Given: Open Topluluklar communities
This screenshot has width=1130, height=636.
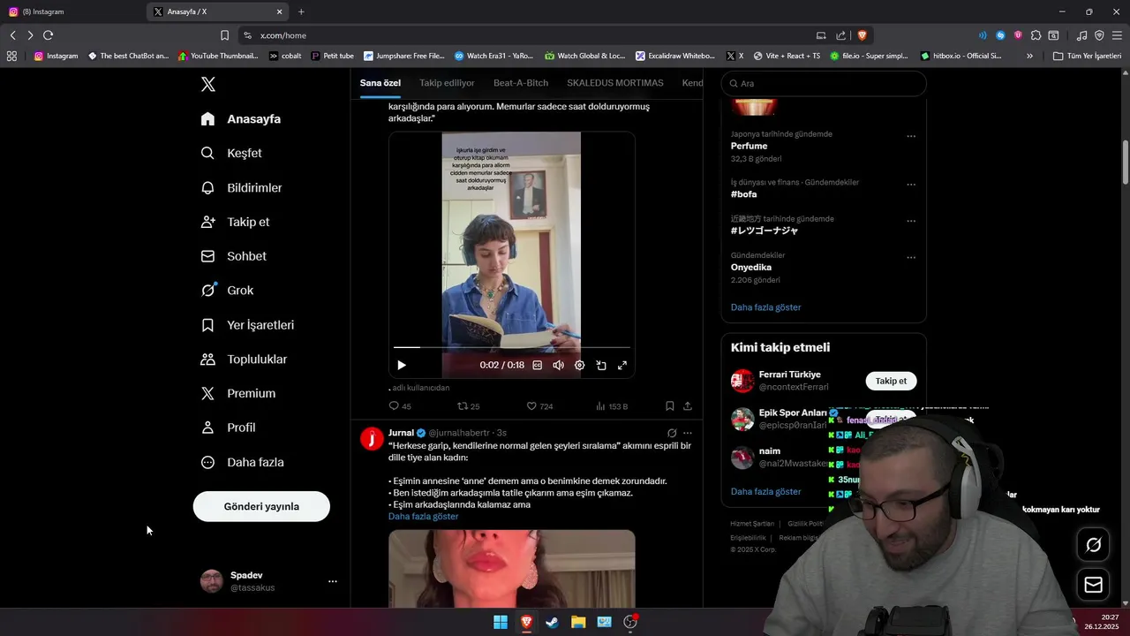Looking at the screenshot, I should click(x=245, y=360).
